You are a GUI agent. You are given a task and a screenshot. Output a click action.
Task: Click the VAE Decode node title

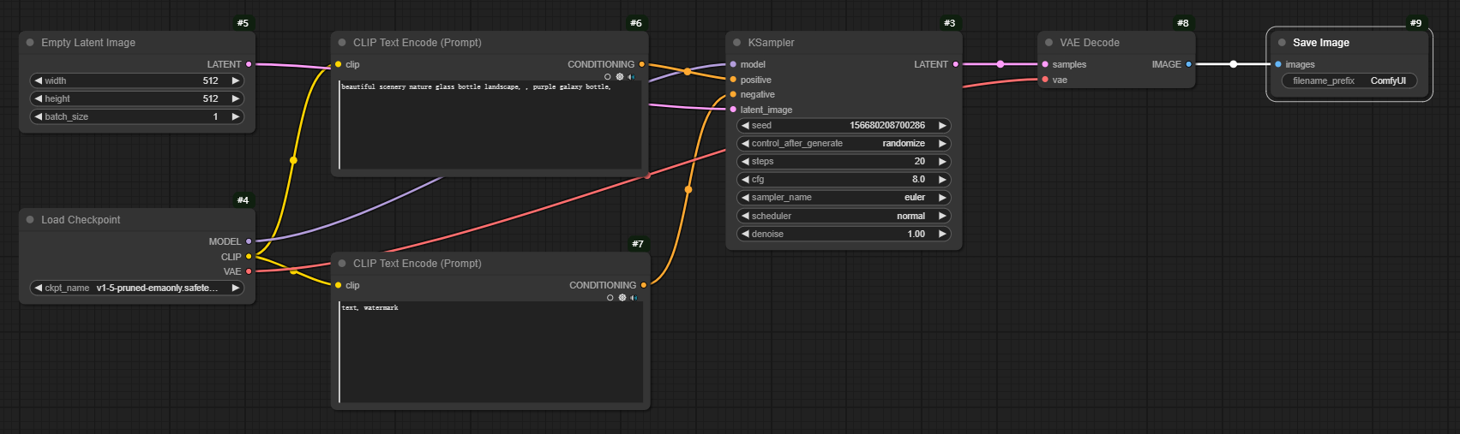1089,43
